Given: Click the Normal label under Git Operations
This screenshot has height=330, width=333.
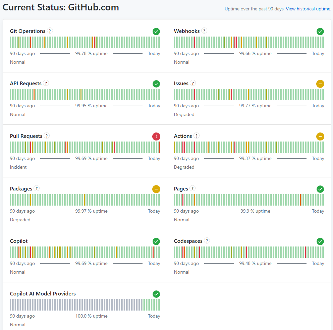Looking at the screenshot, I should click(x=18, y=62).
